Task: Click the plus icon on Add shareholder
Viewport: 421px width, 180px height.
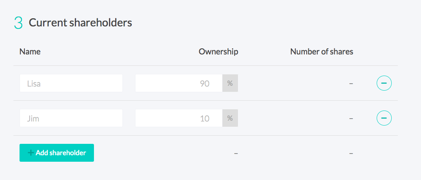Action: 31,153
